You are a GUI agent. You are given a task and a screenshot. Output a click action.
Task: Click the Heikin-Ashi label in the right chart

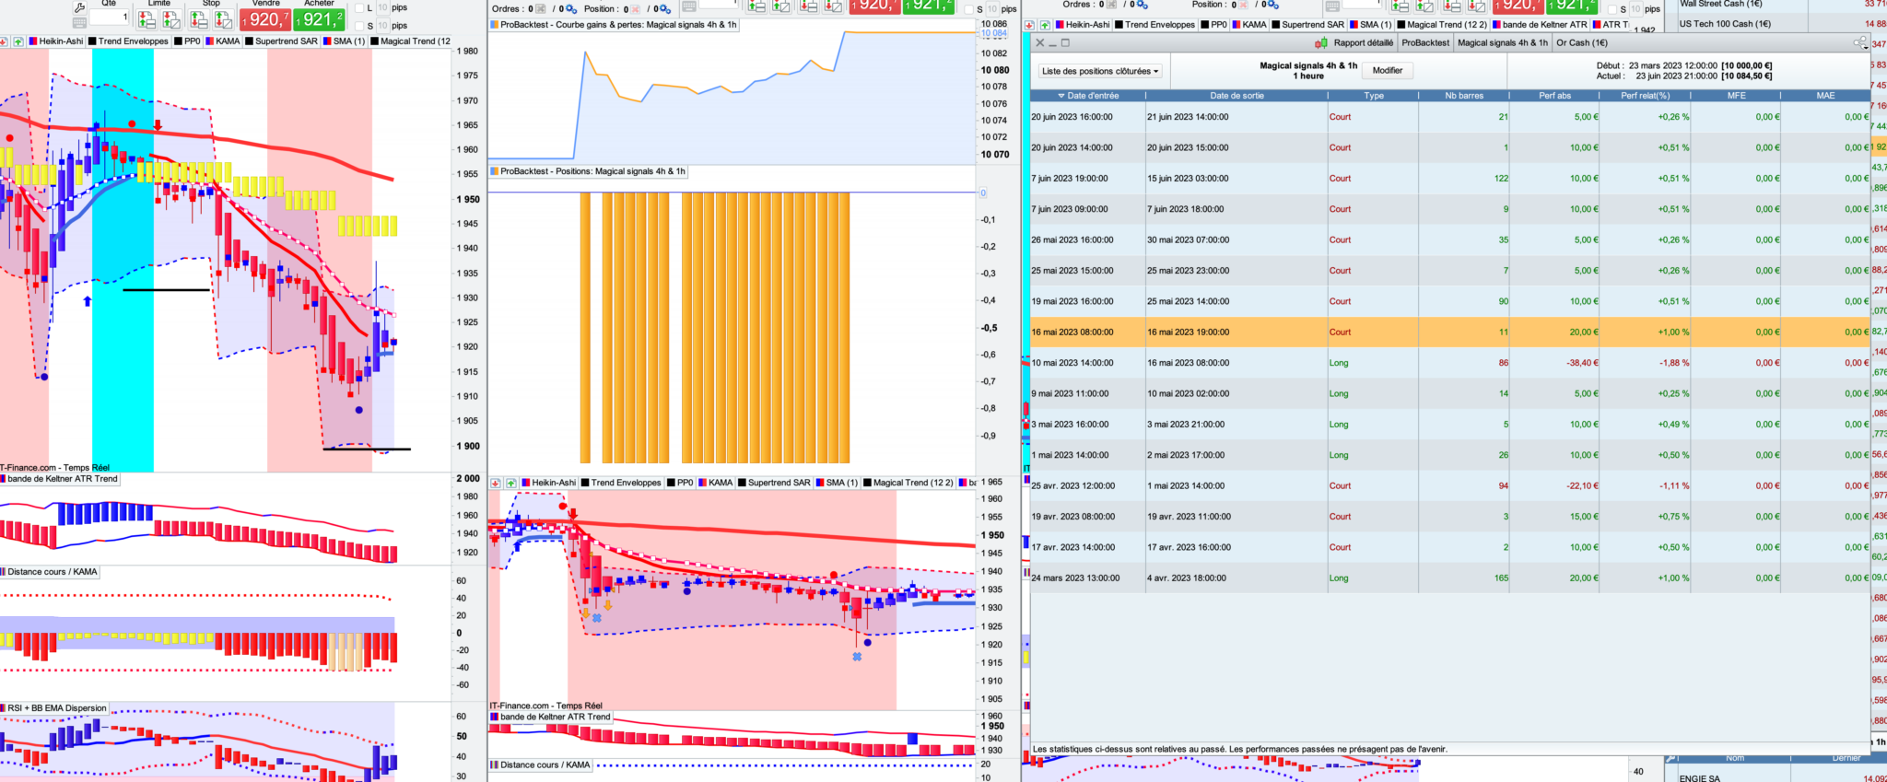click(x=1088, y=25)
